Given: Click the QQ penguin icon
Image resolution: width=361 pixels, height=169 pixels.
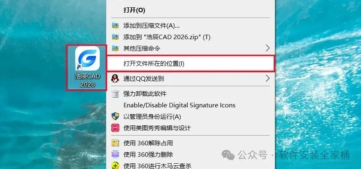Looking at the screenshot, I should [x=115, y=79].
